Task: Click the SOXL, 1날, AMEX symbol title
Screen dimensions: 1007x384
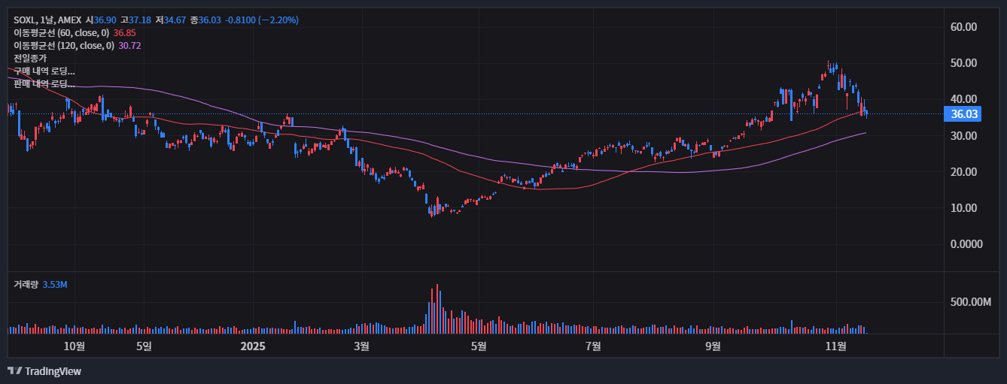Action: click(47, 20)
